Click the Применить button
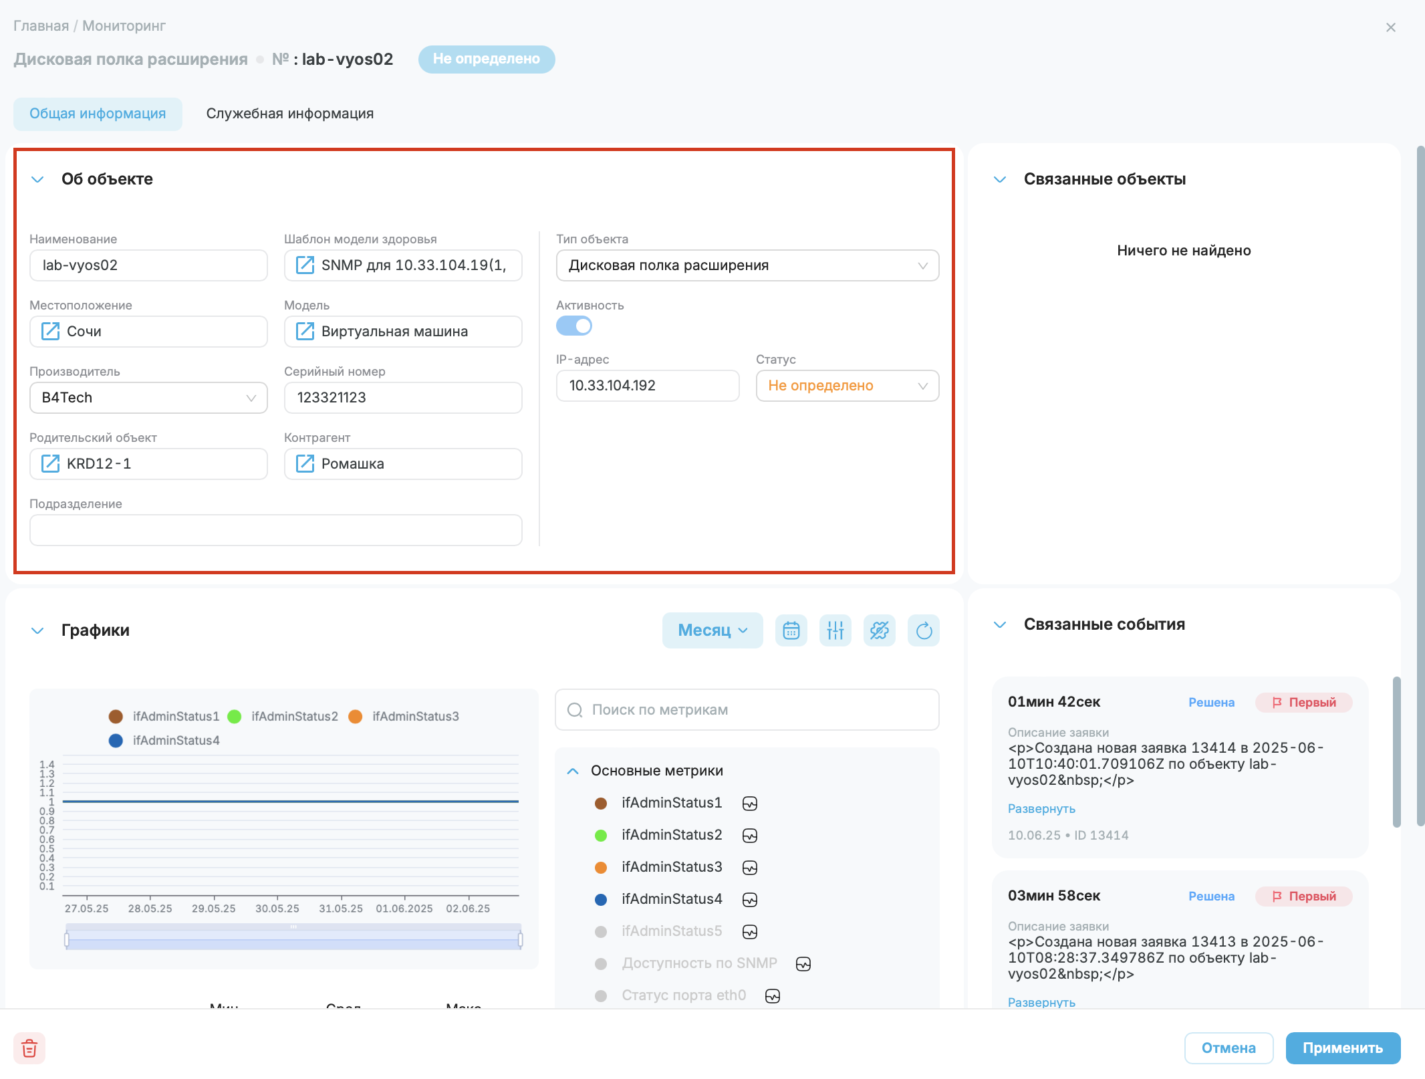The image size is (1425, 1079). point(1343,1048)
